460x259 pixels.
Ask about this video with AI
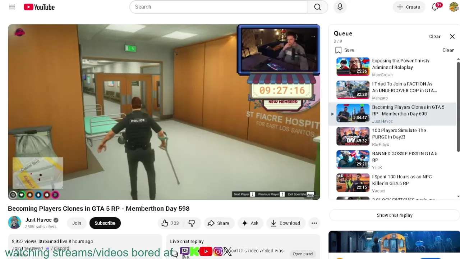(x=250, y=223)
